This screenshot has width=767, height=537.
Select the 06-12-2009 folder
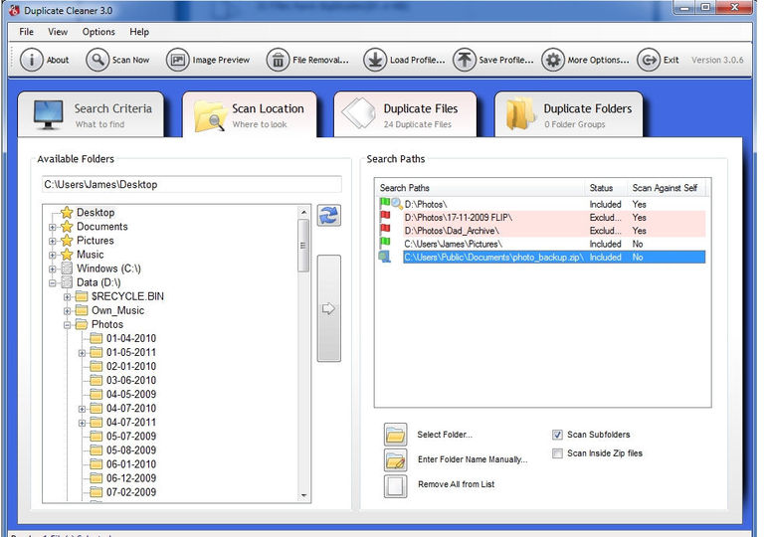coord(131,477)
